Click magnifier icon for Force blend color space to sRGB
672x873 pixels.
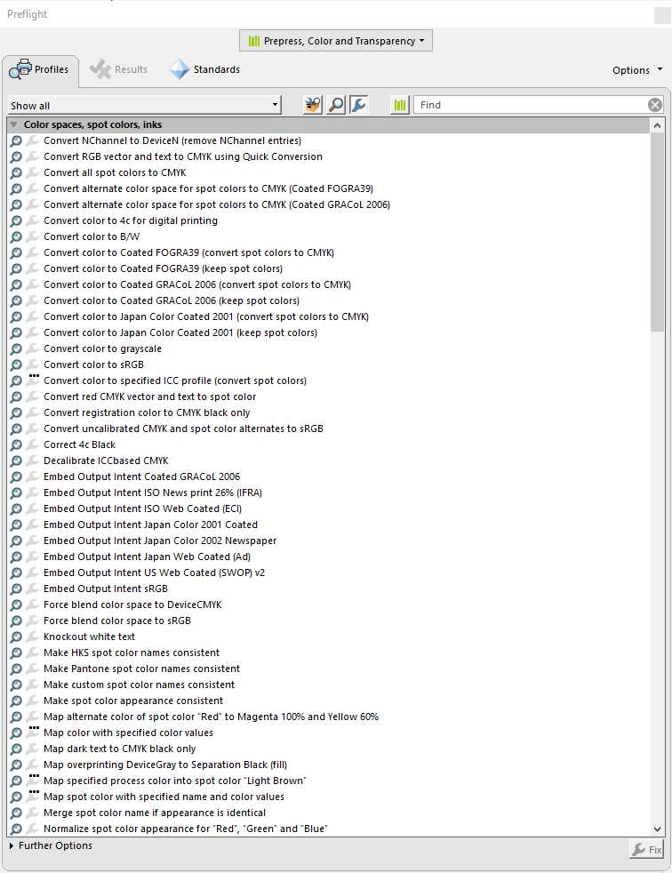[16, 621]
